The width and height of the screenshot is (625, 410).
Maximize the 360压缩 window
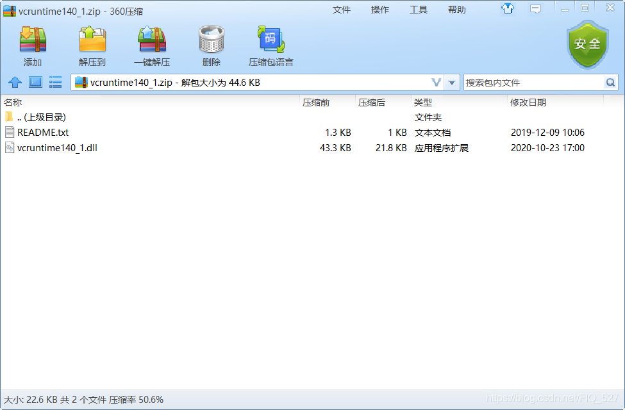click(585, 8)
